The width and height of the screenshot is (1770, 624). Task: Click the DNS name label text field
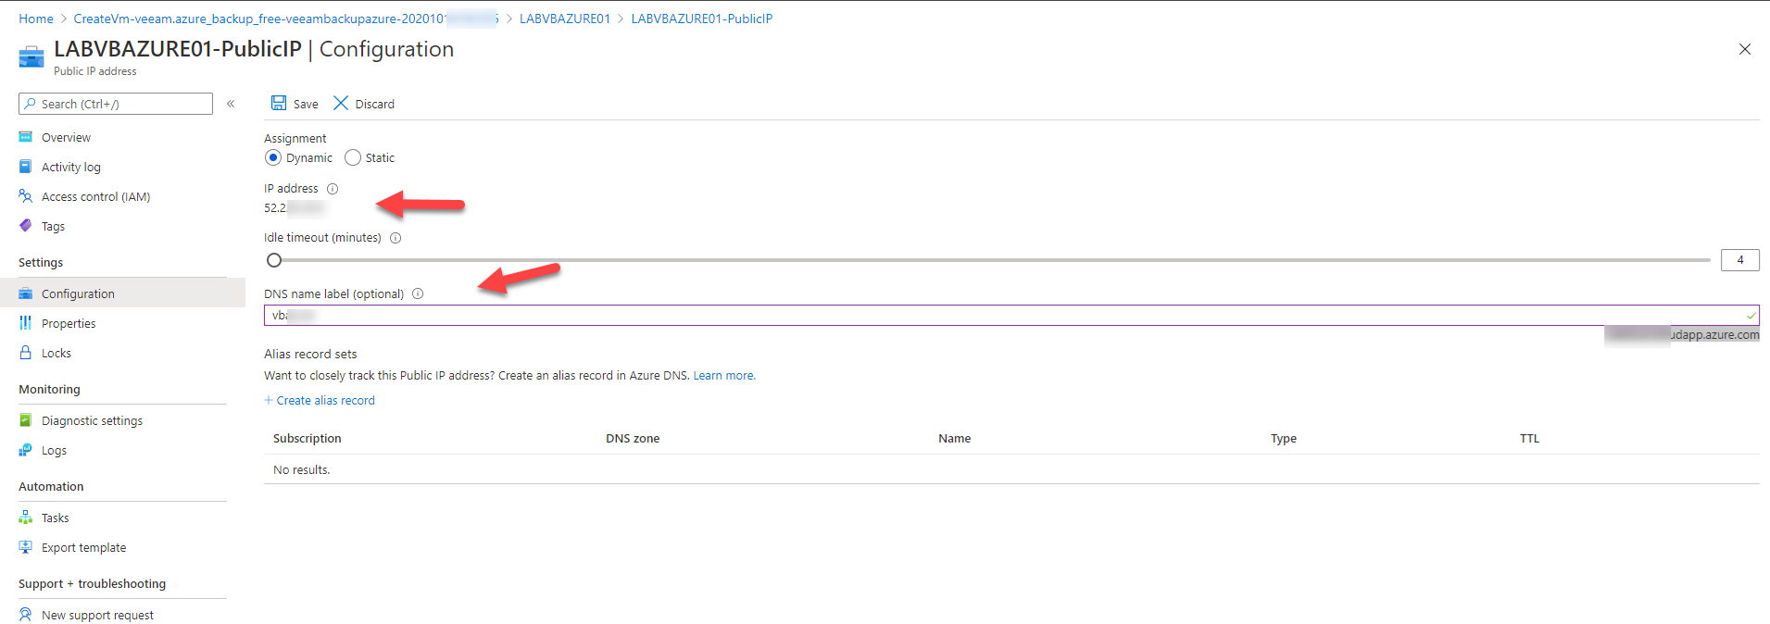(1010, 316)
